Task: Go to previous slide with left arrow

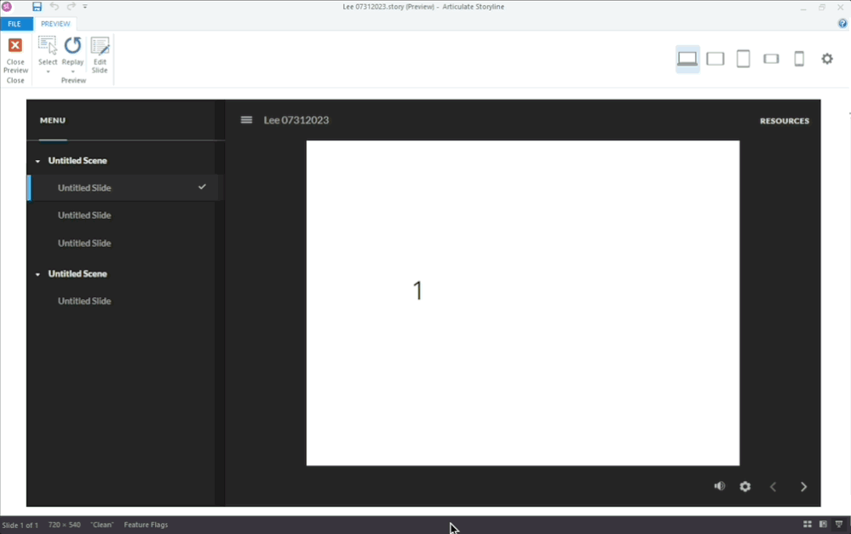Action: (773, 487)
